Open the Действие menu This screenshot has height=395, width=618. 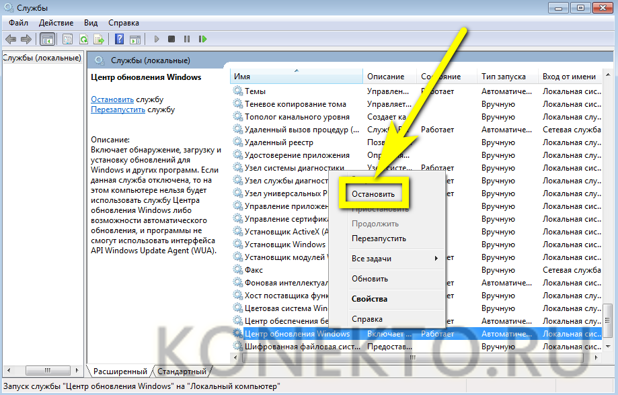(56, 23)
